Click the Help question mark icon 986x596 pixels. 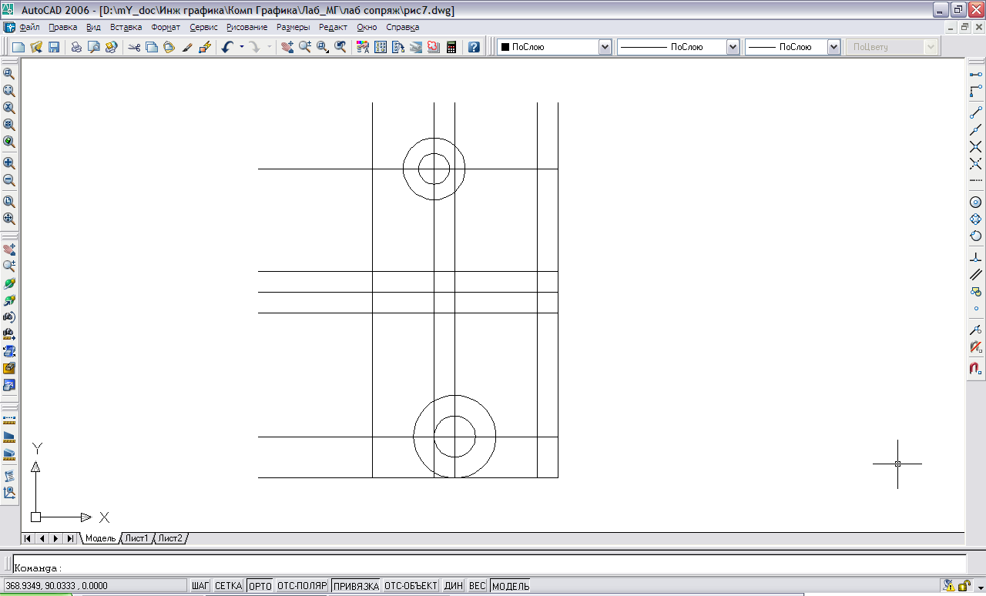point(474,47)
